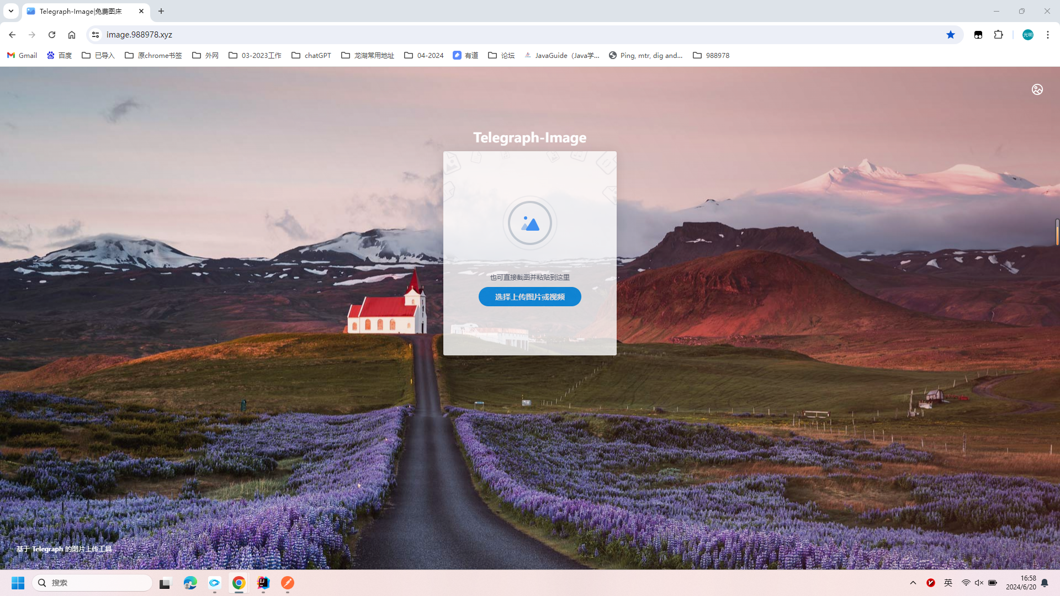Open the Gmail bookmark
This screenshot has width=1060, height=596.
click(22, 55)
